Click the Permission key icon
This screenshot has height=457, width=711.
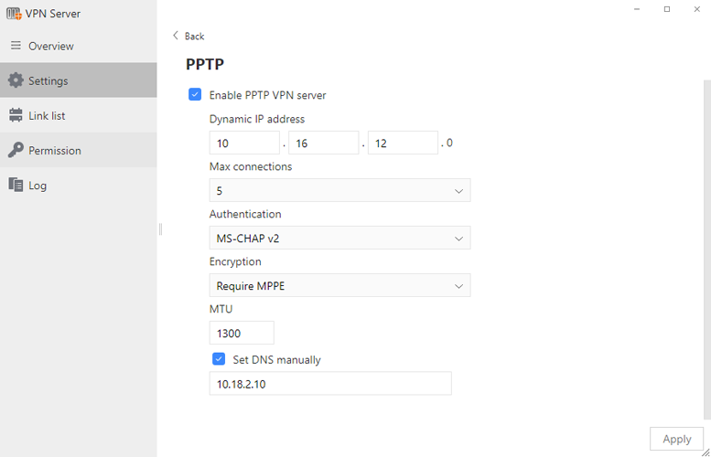click(16, 150)
